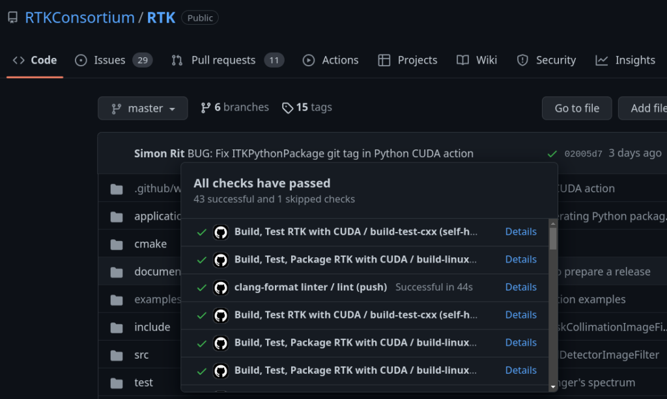
Task: Open Details for the clang-format linter check
Action: (x=520, y=287)
